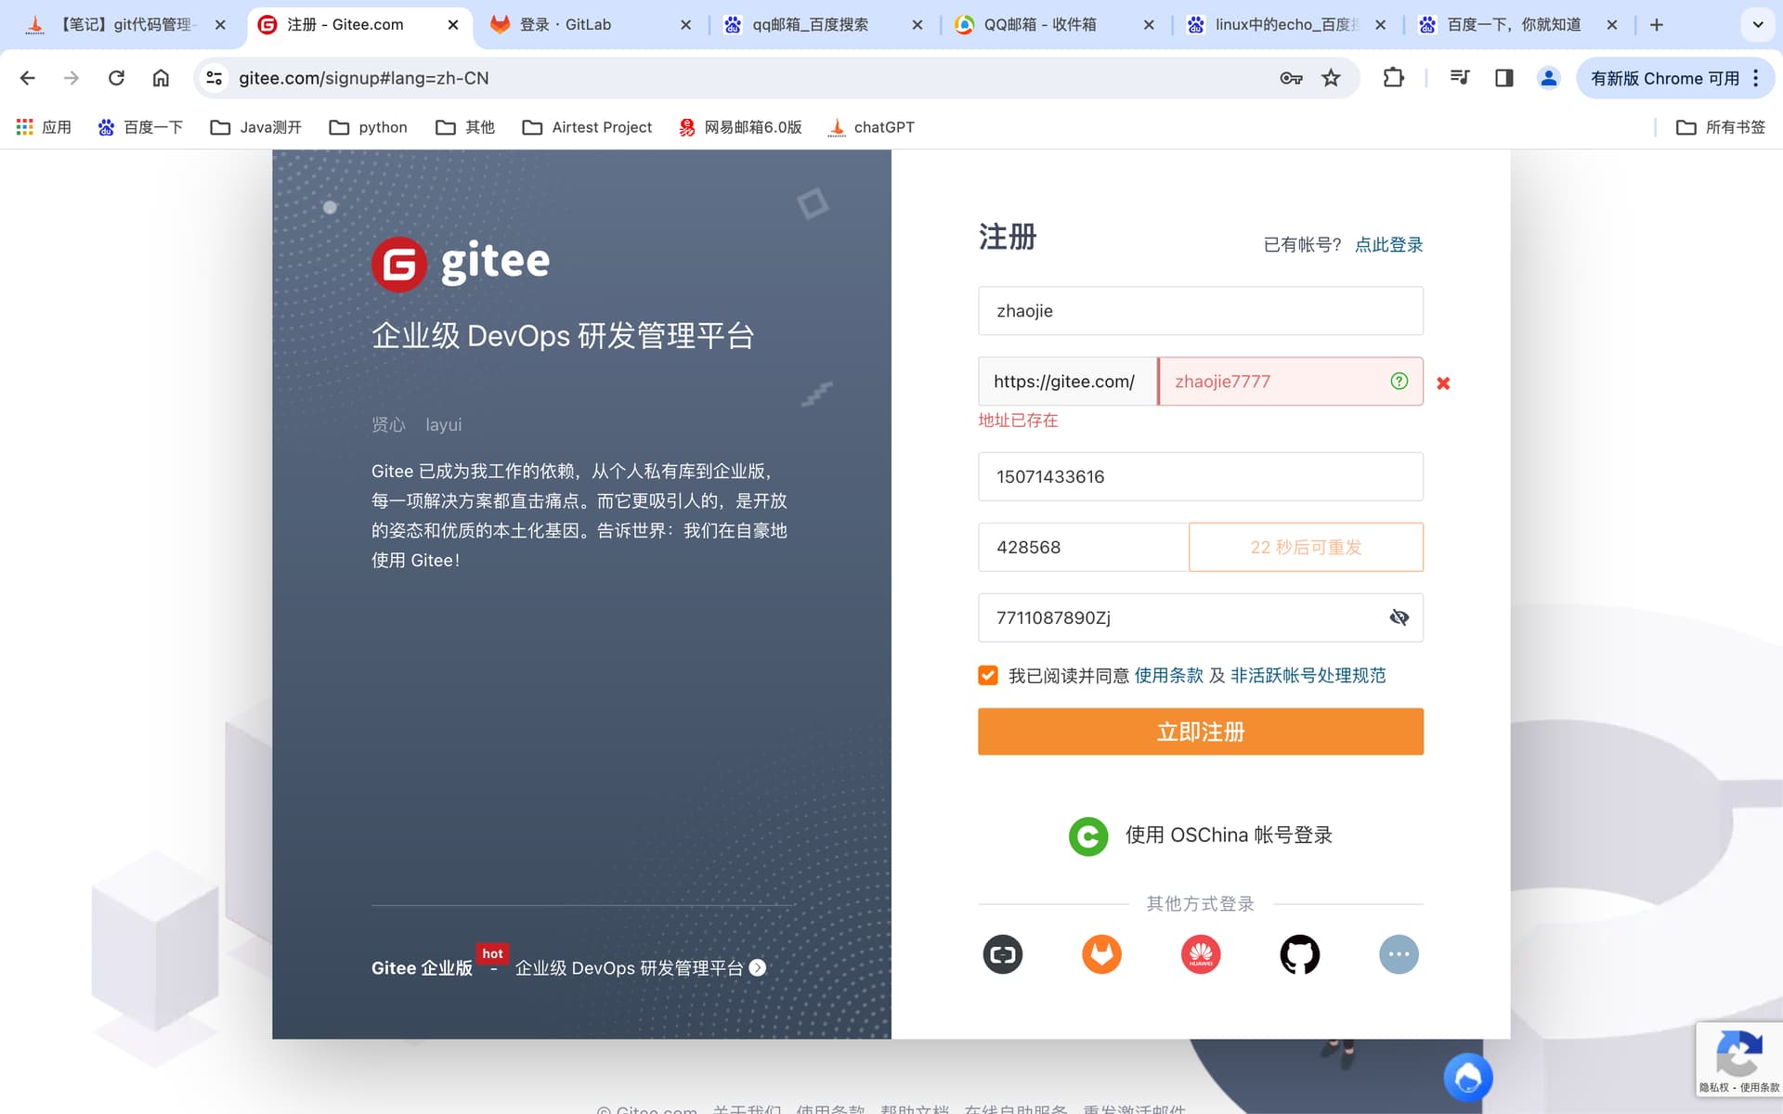Open the python bookmark folder
1783x1114 pixels.
(x=368, y=127)
